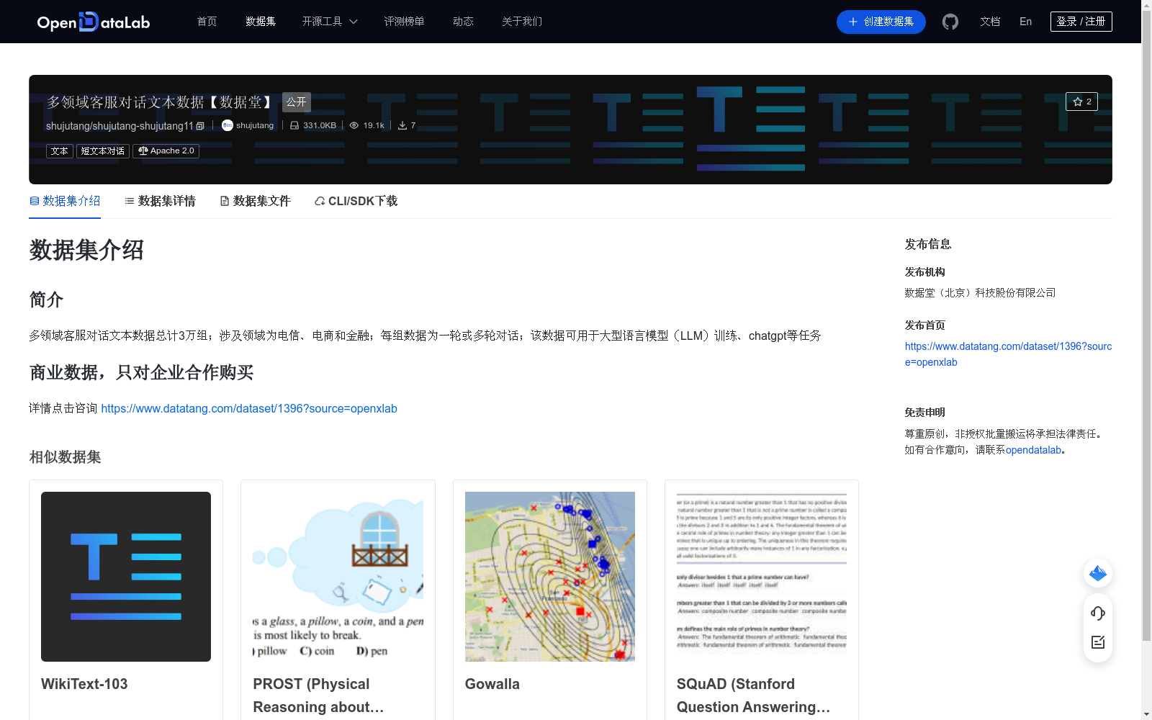Open 发布首页 datatang URL link

[x=1008, y=354]
